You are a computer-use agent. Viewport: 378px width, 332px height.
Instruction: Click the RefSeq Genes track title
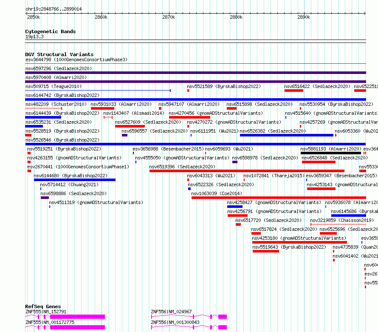[x=43, y=306]
